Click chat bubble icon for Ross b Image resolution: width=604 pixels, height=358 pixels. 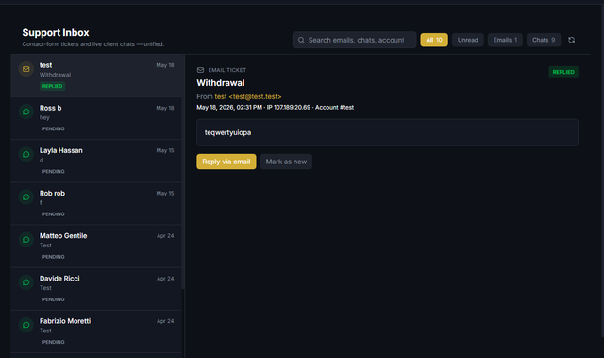(26, 111)
